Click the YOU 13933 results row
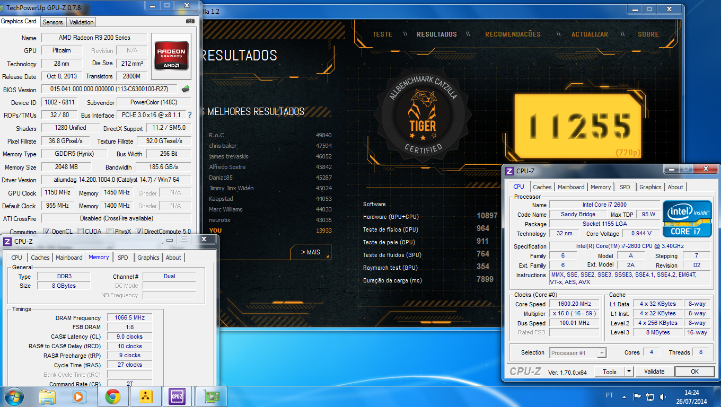 click(270, 231)
